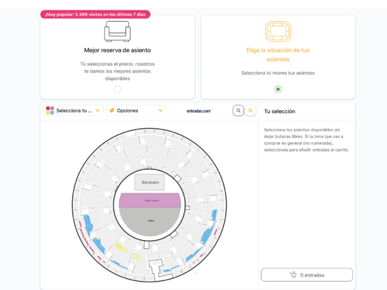Screen dimensions: 387x290
Task: Select the pink Front Stage zone
Action: [150, 200]
